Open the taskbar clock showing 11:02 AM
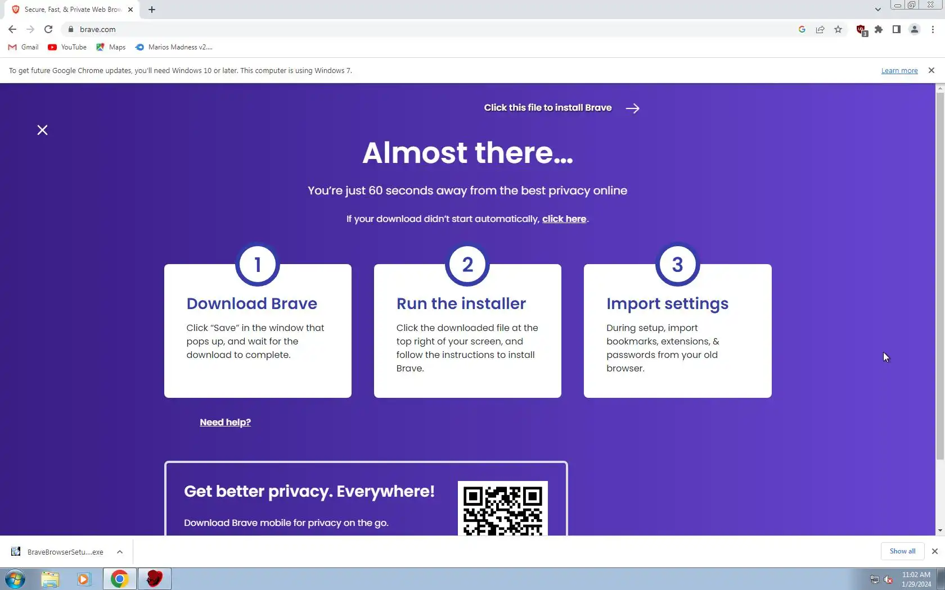Screen dimensions: 945x590 (x=916, y=579)
